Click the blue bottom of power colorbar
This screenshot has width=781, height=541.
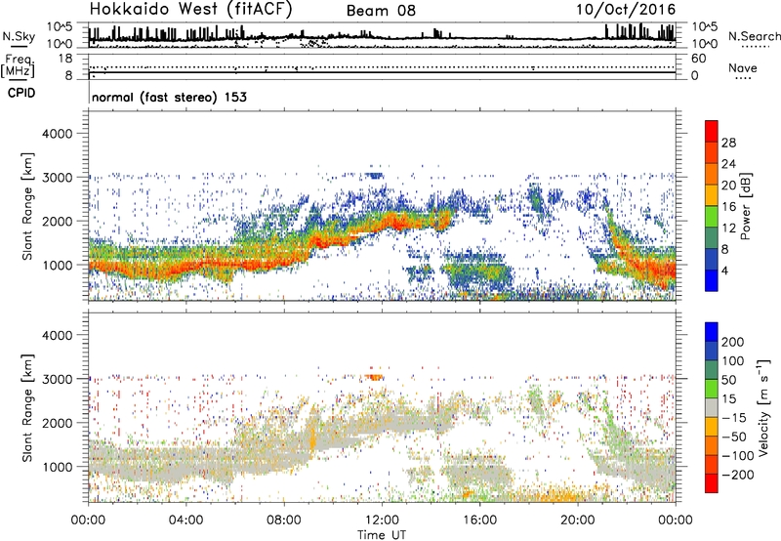[x=712, y=280]
